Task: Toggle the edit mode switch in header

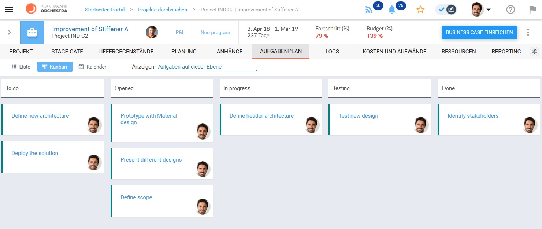Action: 446,10
